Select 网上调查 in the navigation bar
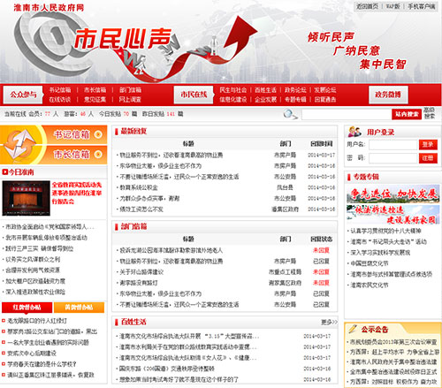This screenshot has height=388, width=442. 130,100
